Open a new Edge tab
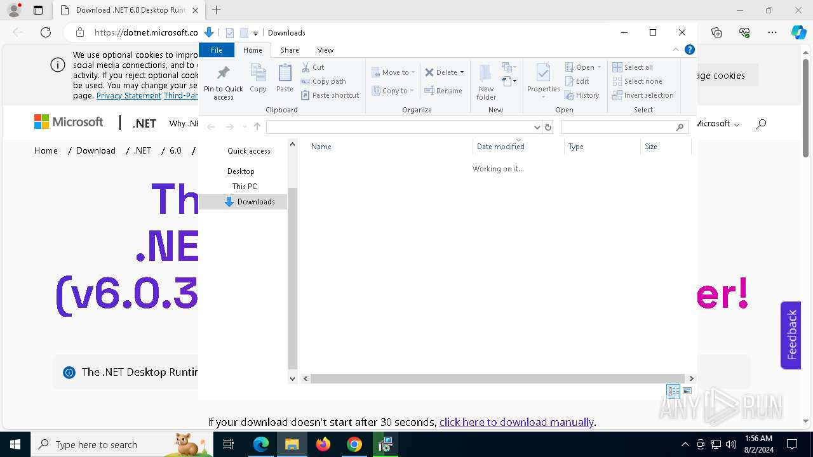 [x=216, y=10]
